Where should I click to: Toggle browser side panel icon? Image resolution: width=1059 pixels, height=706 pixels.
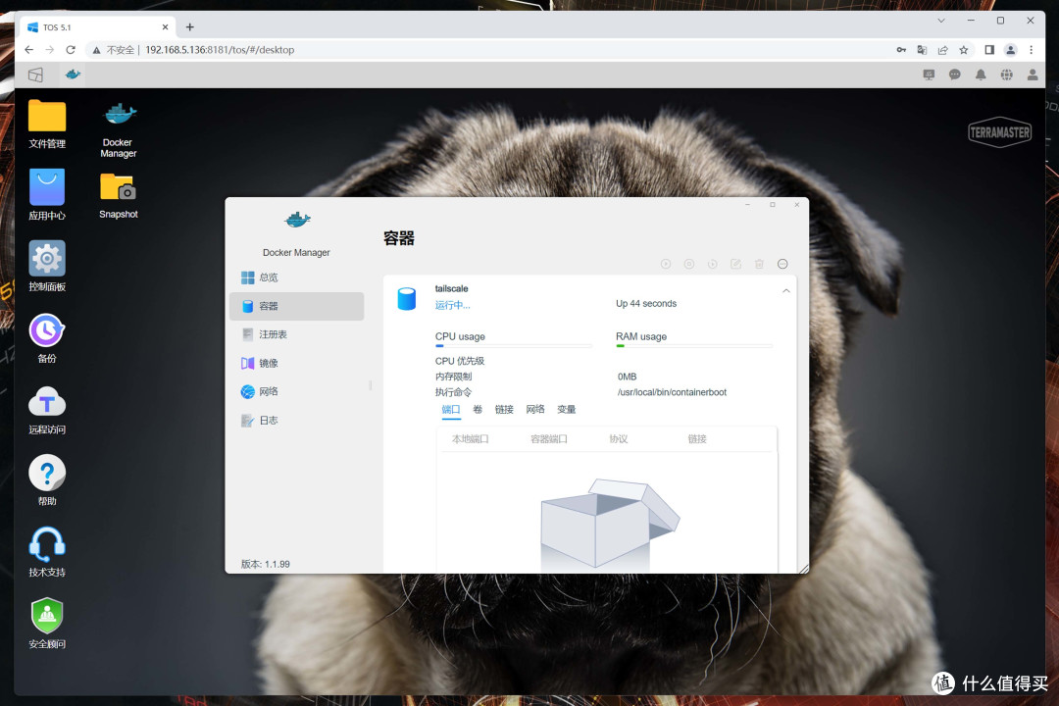pos(989,50)
